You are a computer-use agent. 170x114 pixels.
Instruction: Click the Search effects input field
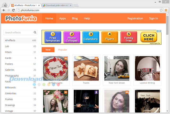coord(20,32)
